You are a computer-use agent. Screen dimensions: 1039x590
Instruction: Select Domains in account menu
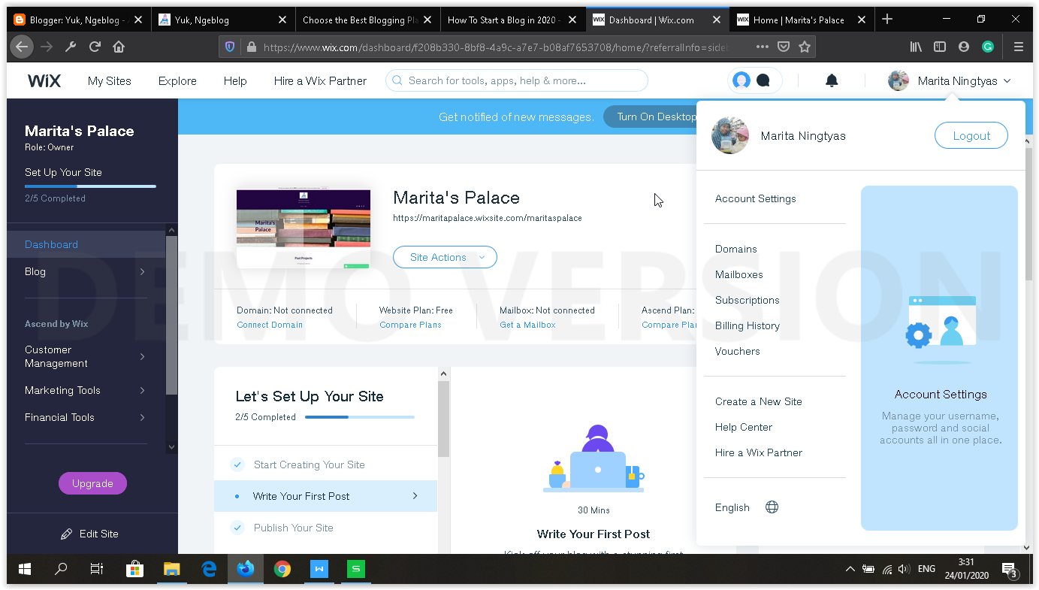[736, 249]
